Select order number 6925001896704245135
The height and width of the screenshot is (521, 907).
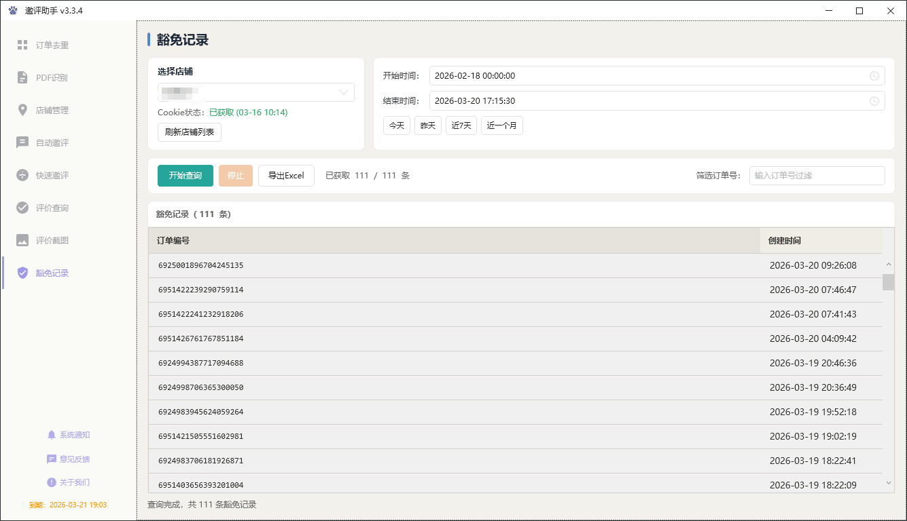click(x=201, y=266)
